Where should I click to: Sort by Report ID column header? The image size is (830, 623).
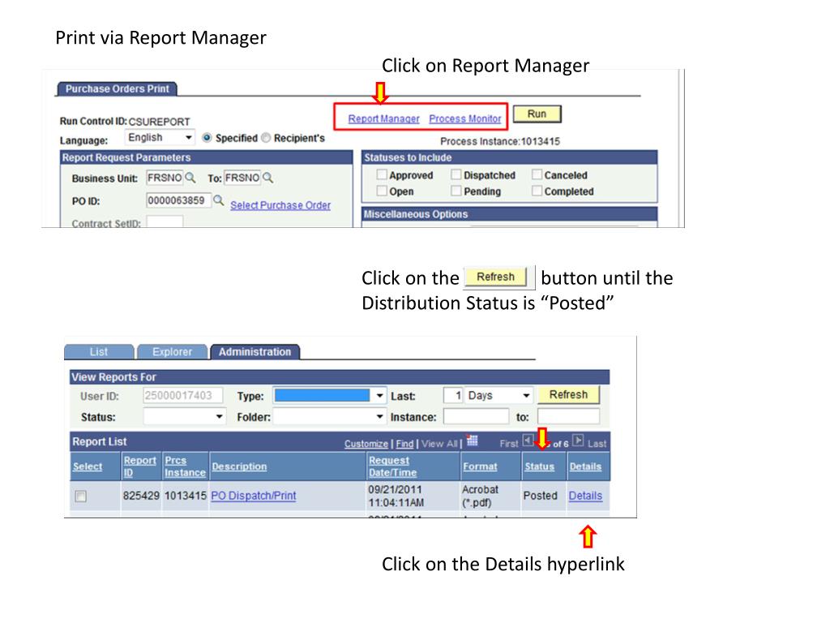click(x=139, y=466)
